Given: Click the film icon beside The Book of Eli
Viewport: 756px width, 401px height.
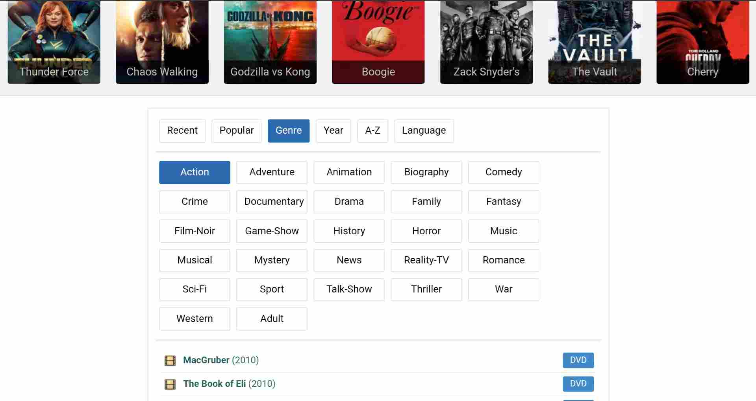Looking at the screenshot, I should (x=170, y=384).
